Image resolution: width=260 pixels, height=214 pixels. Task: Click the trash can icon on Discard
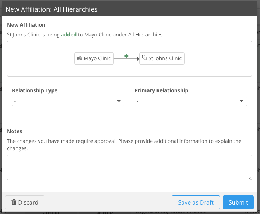click(14, 202)
